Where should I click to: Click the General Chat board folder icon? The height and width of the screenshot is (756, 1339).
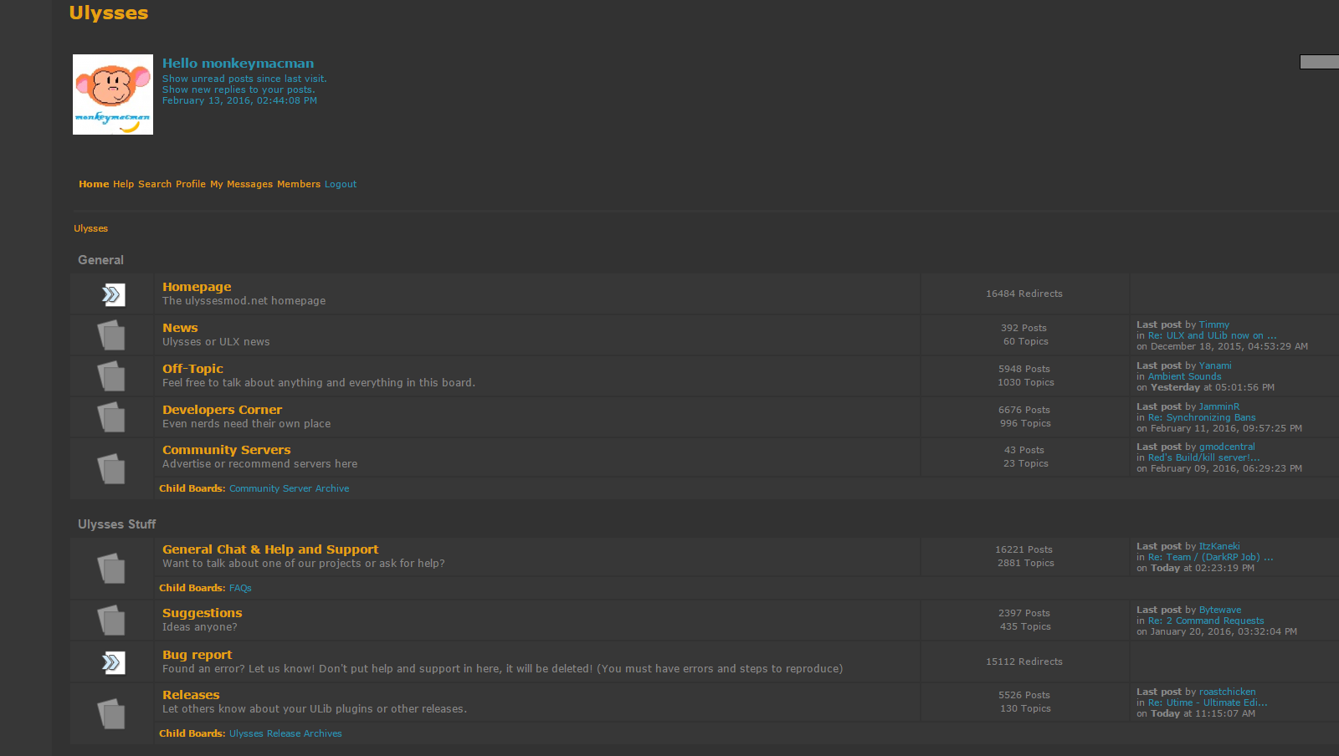pos(111,569)
